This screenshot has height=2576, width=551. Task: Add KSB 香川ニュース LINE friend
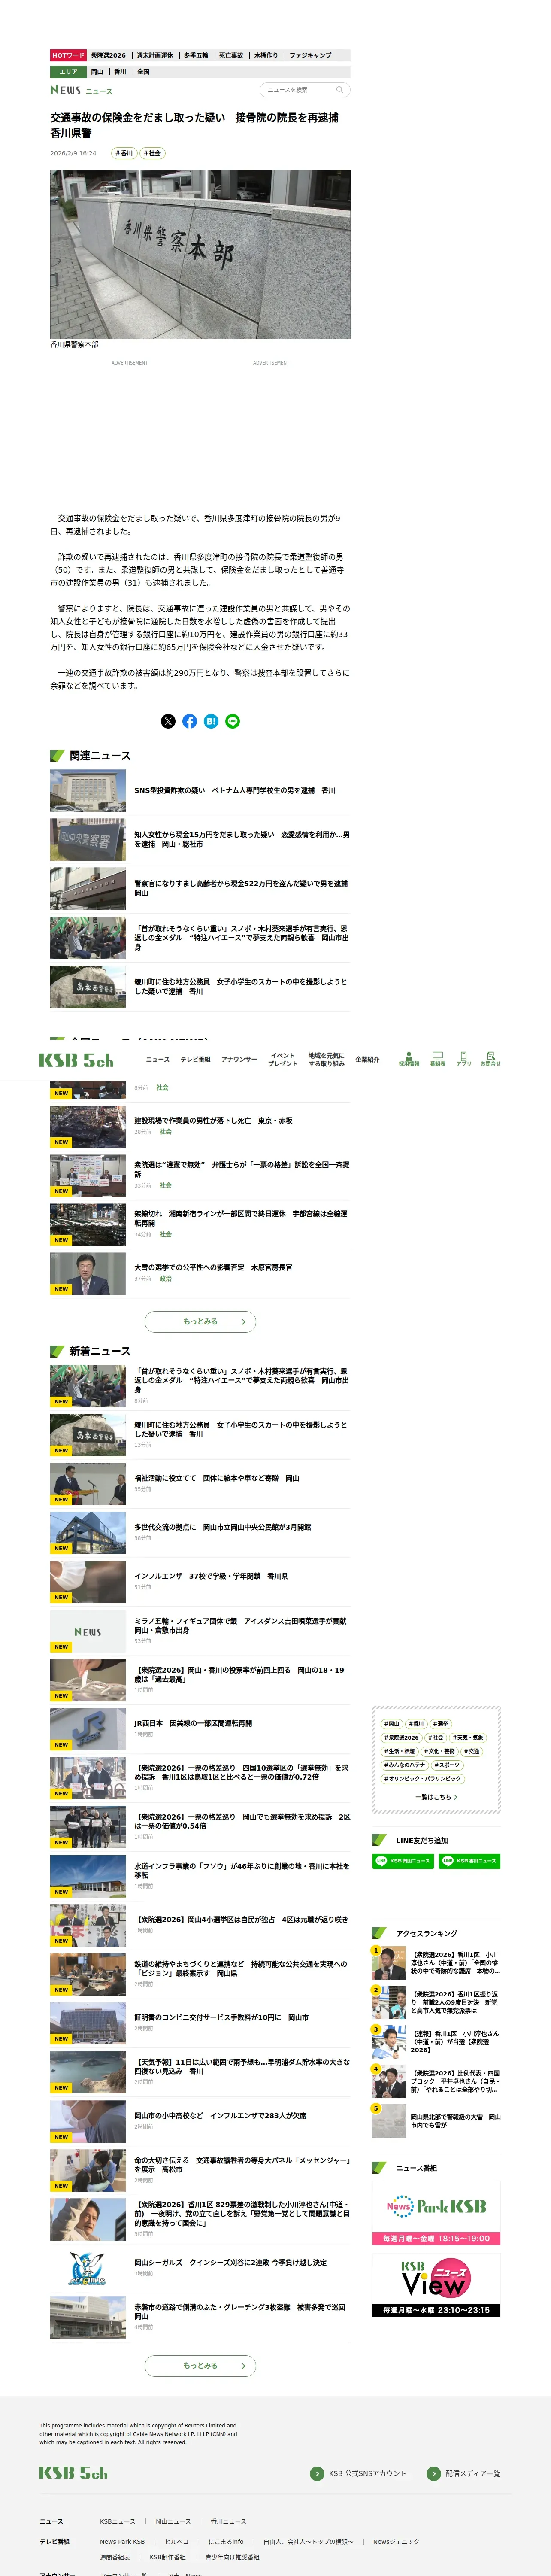tap(469, 1861)
